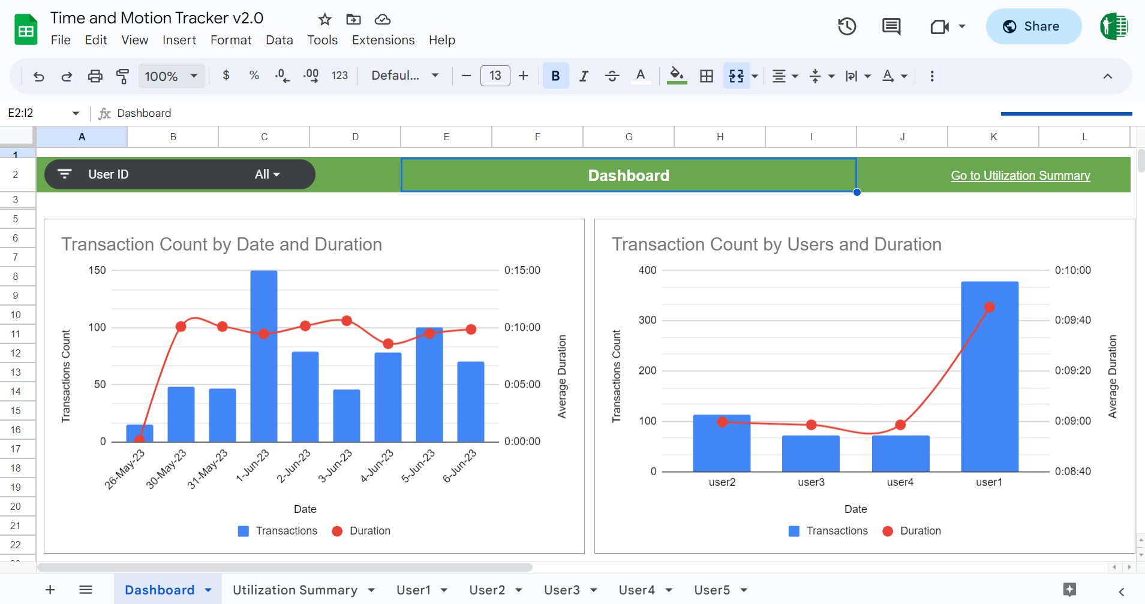The width and height of the screenshot is (1145, 604).
Task: Open the User5 tab options arrow
Action: (x=744, y=590)
